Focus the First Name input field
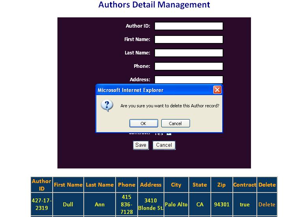 [x=189, y=39]
